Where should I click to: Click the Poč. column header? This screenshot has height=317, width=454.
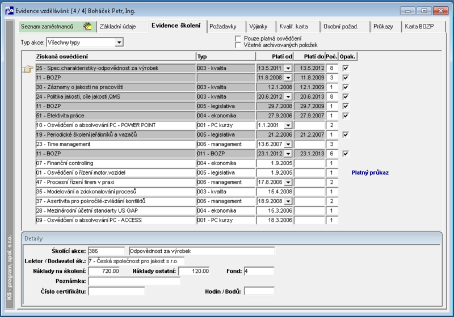[331, 57]
